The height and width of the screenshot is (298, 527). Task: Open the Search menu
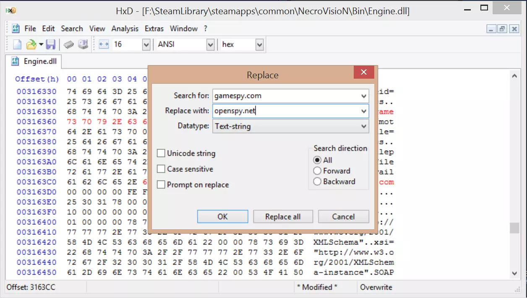[x=72, y=28]
